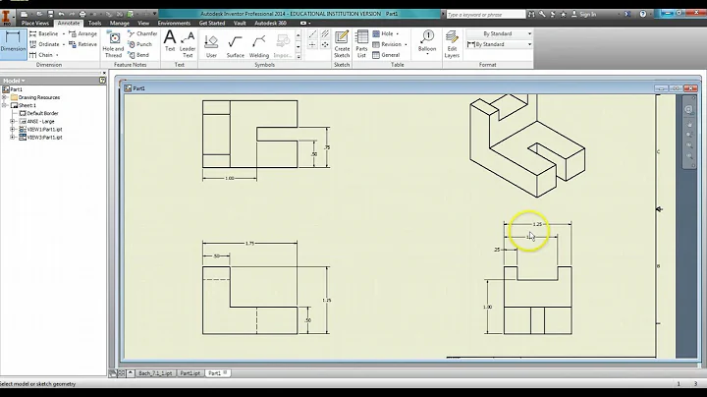Click the Balloon tool
707x397 pixels.
click(427, 42)
